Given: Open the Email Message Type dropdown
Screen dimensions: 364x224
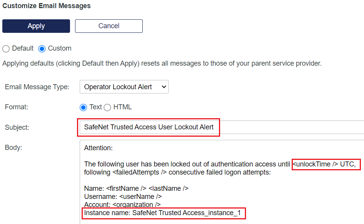Looking at the screenshot, I should (x=124, y=87).
